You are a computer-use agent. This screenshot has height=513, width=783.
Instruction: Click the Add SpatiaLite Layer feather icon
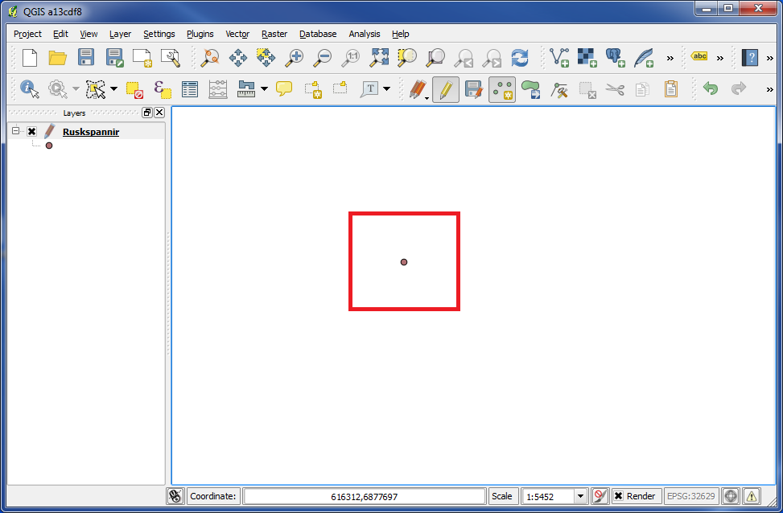point(644,58)
